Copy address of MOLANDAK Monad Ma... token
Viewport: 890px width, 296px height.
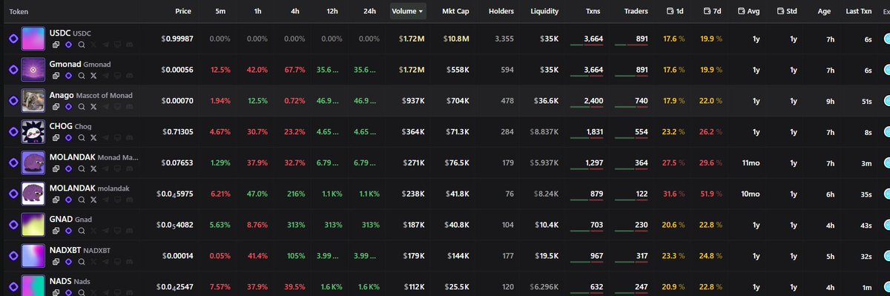(56, 169)
